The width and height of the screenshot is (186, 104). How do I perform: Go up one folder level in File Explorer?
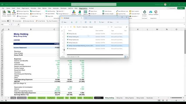[x=71, y=27]
